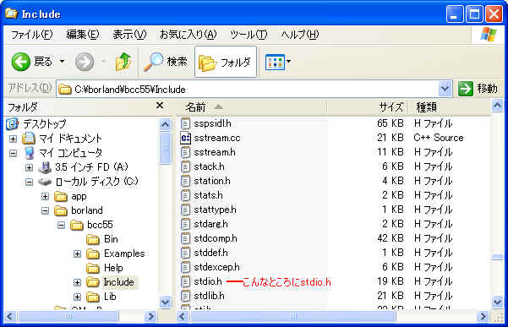The height and width of the screenshot is (327, 508).
Task: Expand the Lib folder node
Action: 77,297
